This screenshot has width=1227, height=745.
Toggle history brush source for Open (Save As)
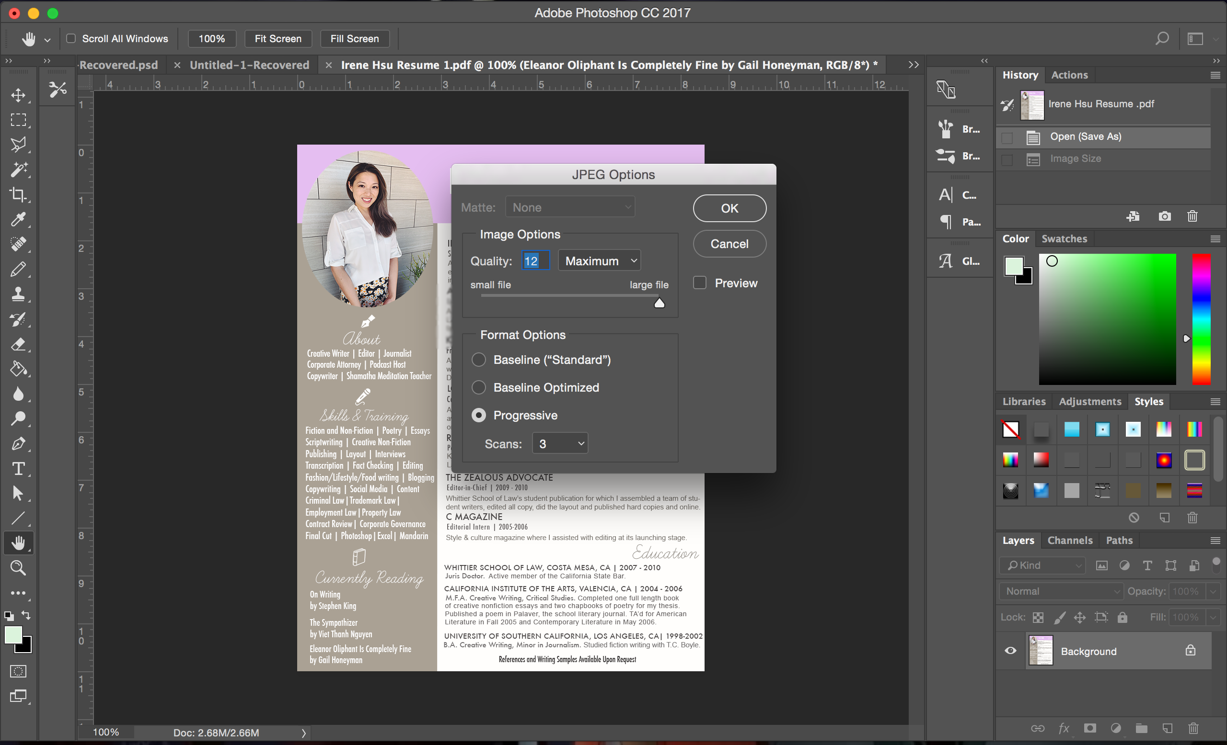tap(1007, 137)
